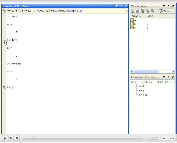Maximize the Command Window panel

click(x=117, y=6)
